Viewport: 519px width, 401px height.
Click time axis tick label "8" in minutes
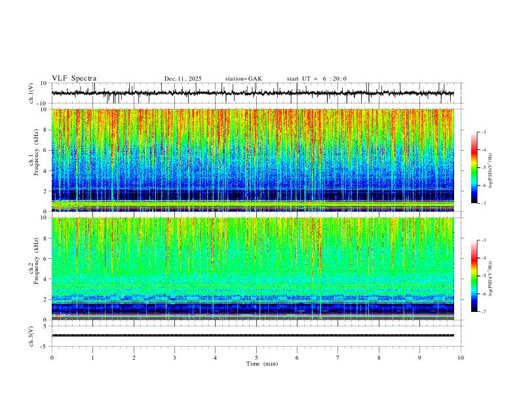379,358
